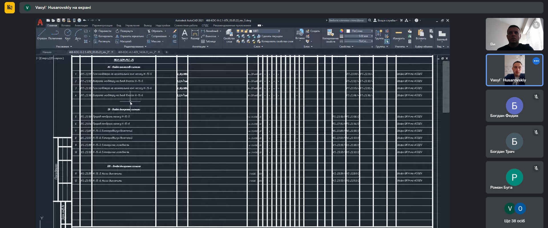Click the Перенести (Move) tool
548x228 pixels.
(x=102, y=31)
